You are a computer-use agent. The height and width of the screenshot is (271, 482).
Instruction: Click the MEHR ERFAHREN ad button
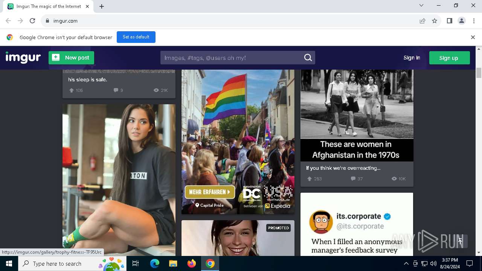point(210,192)
